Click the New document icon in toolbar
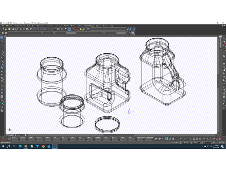 pyautogui.click(x=2, y=29)
